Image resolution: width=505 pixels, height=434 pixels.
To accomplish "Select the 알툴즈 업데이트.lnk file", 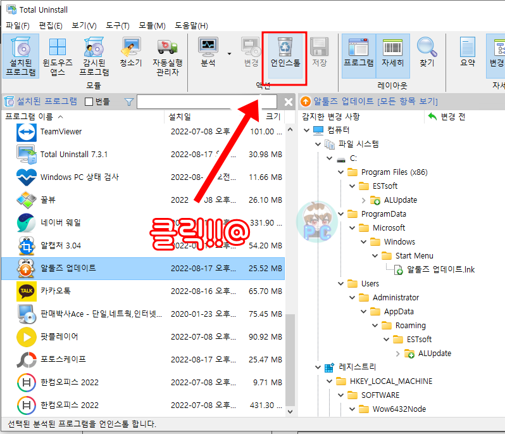I will (440, 269).
